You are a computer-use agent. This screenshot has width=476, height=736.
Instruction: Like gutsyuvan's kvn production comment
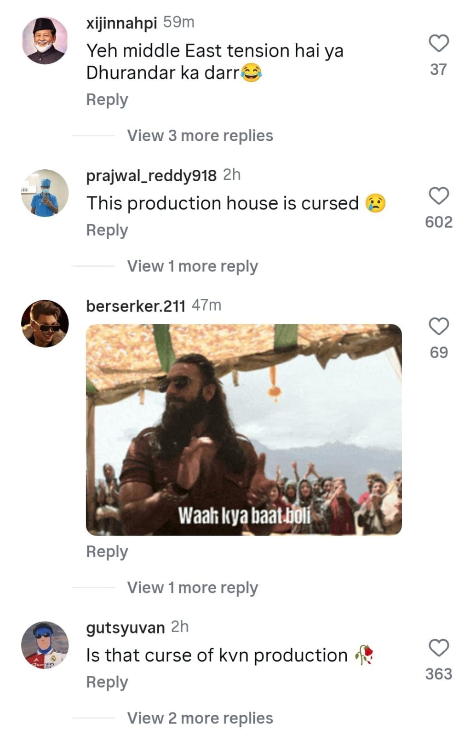439,648
